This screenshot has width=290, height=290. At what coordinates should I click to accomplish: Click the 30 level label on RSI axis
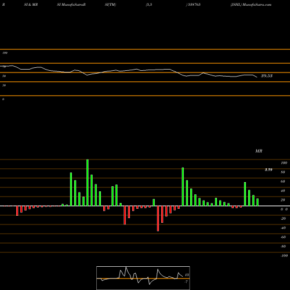pyautogui.click(x=4, y=85)
